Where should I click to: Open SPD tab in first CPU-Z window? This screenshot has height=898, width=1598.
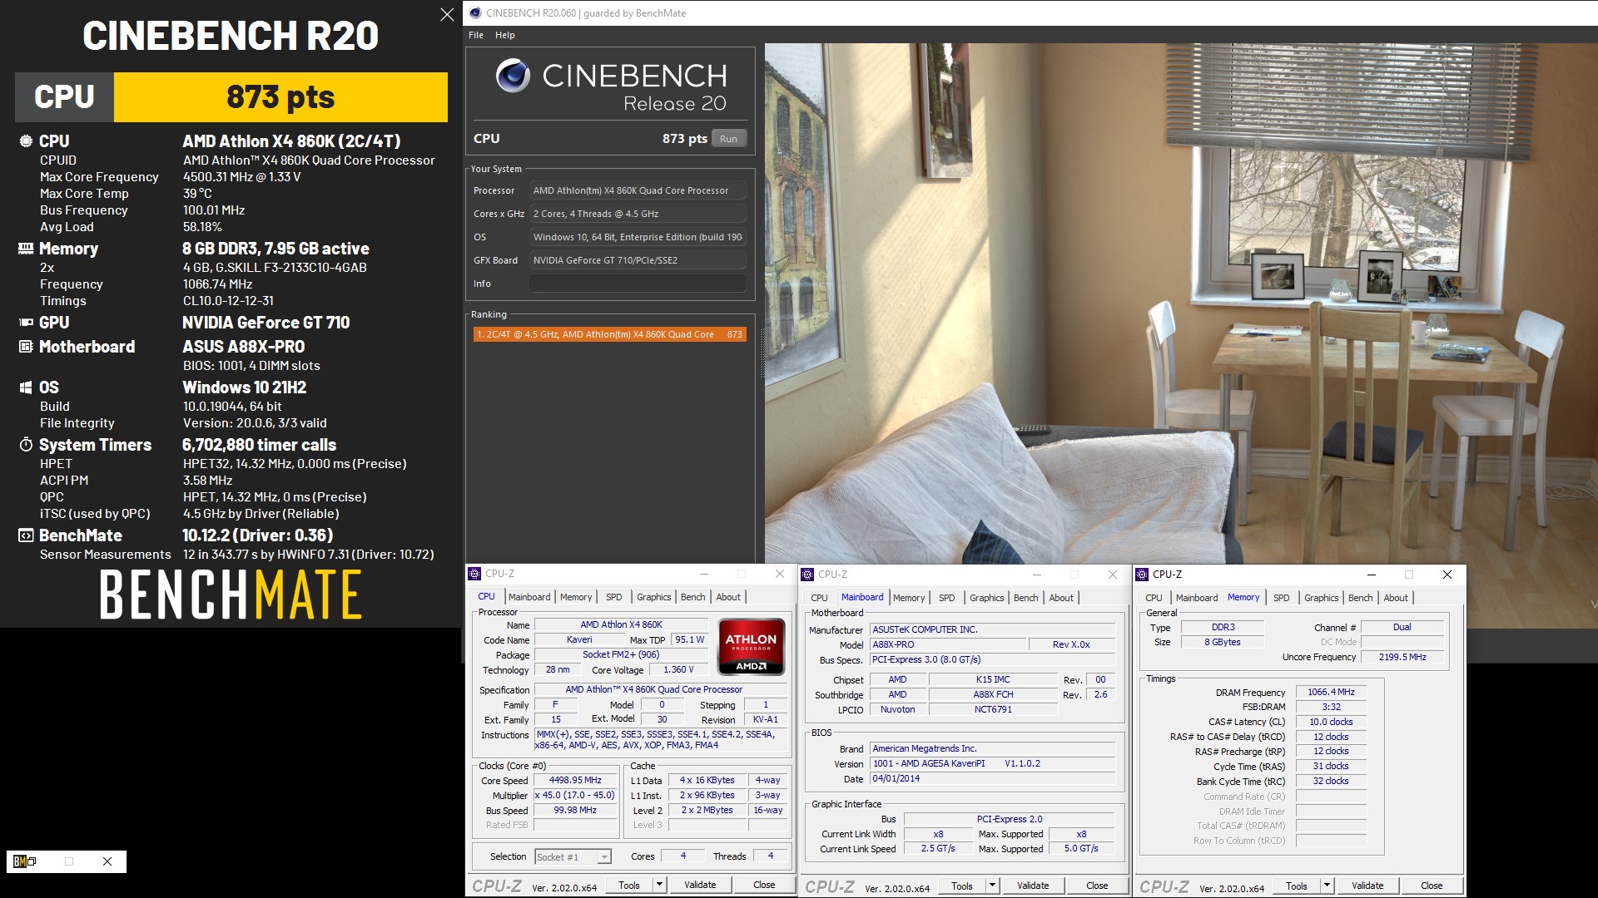click(x=614, y=597)
